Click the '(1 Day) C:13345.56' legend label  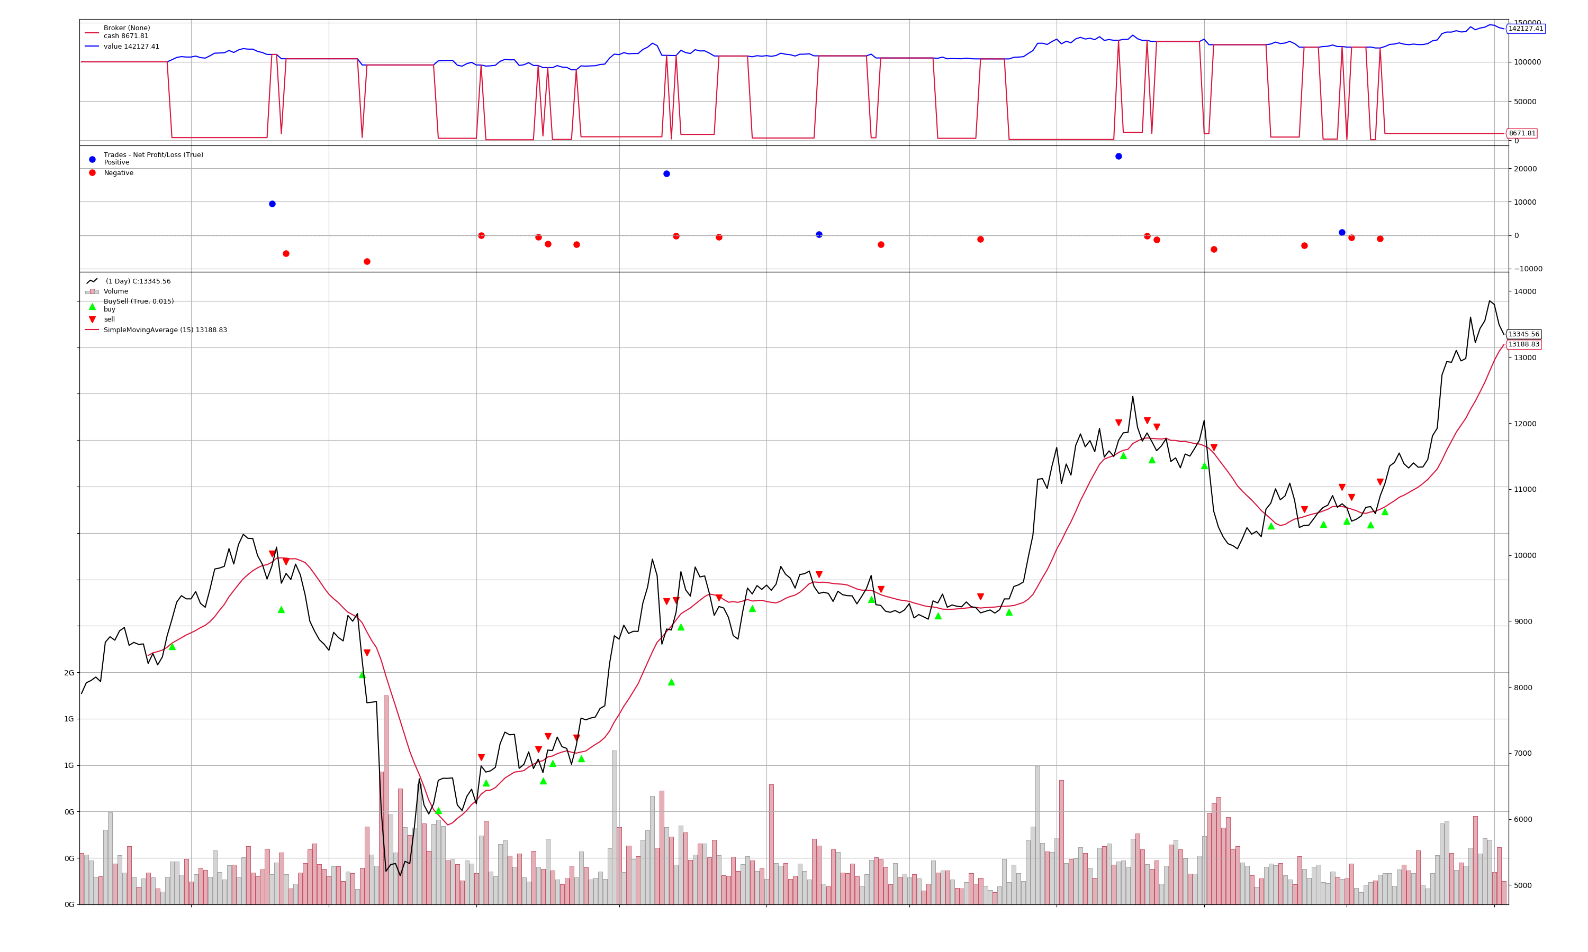[x=138, y=281]
